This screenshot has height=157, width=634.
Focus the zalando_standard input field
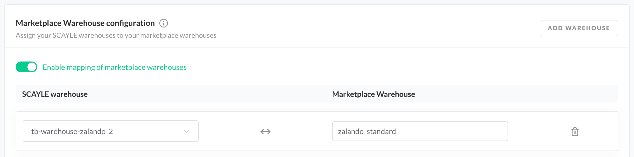pyautogui.click(x=420, y=131)
